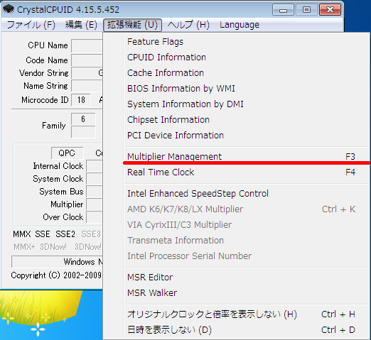Open the Language menu
Viewport: 371px width, 340px height.
240,25
